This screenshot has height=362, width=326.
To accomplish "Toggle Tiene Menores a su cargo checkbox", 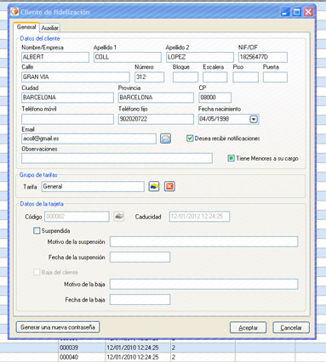I will pos(232,158).
